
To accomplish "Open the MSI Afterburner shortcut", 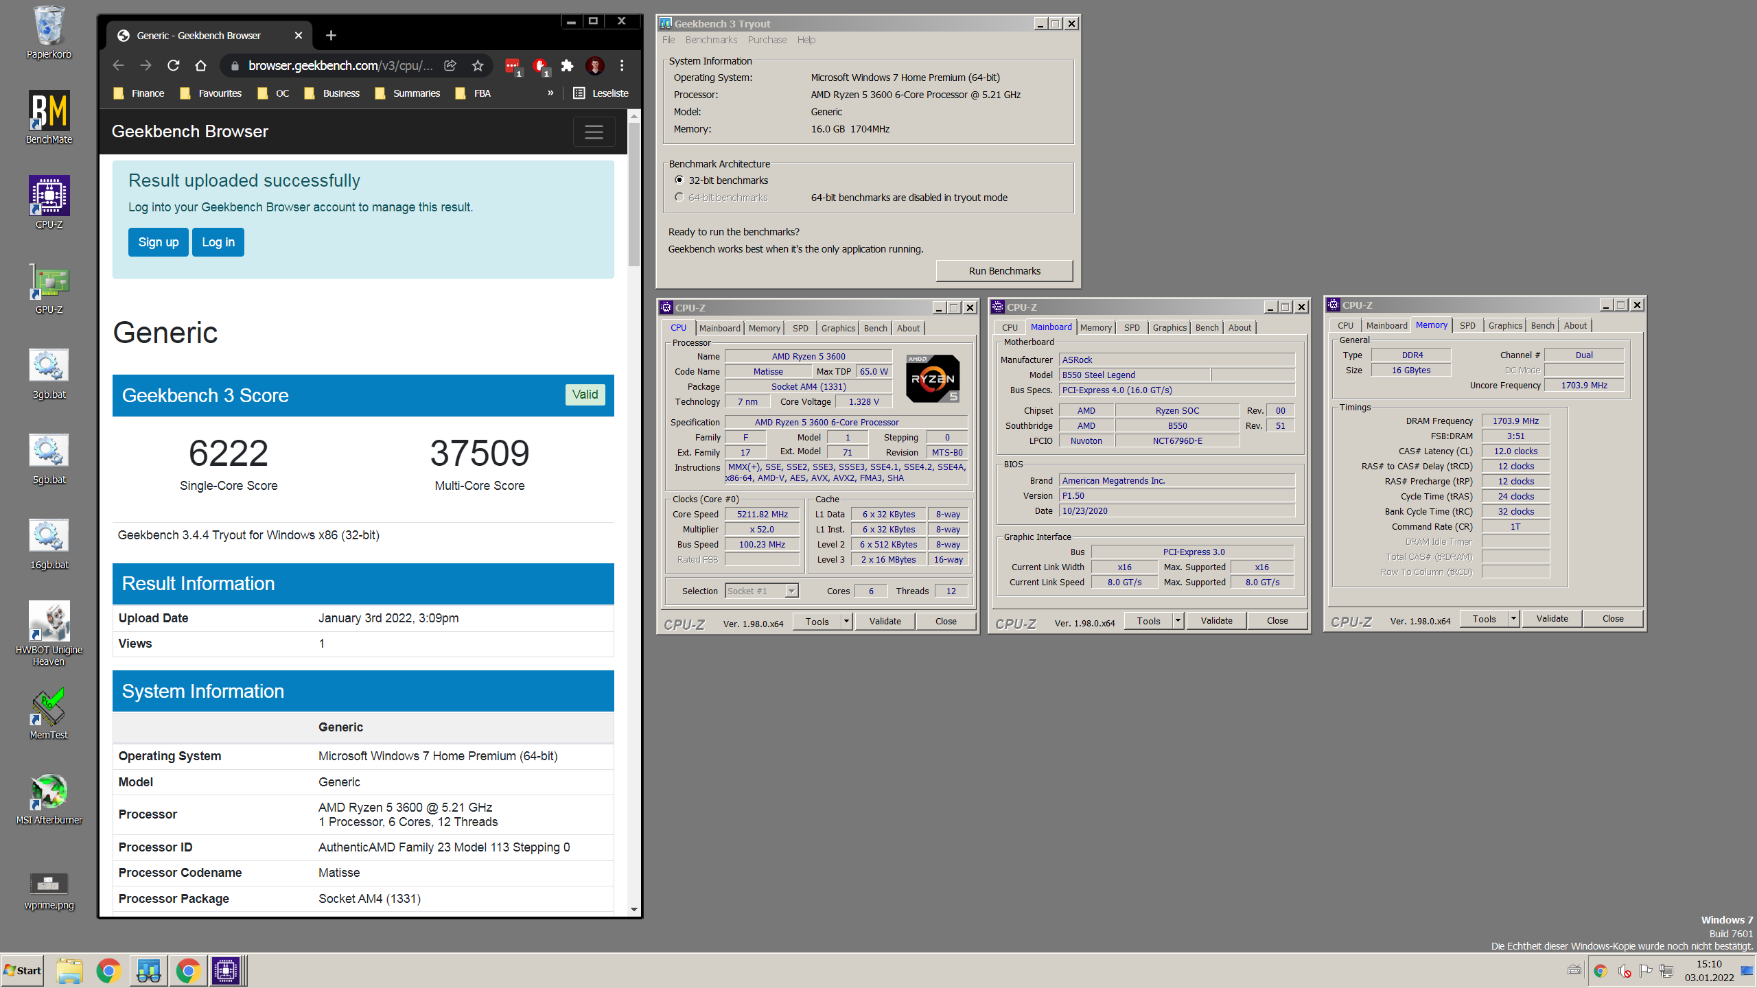I will click(x=49, y=798).
